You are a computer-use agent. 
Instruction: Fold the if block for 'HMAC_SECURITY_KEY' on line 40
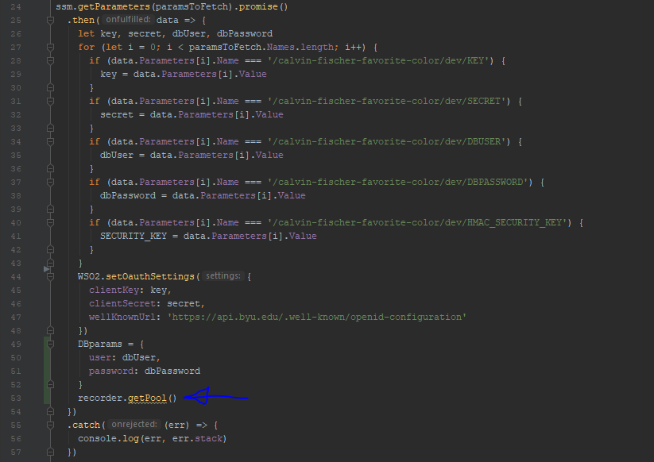click(x=51, y=222)
